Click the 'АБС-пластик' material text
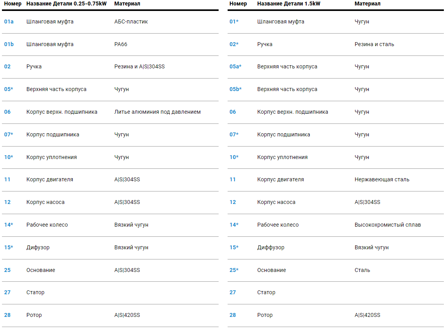Screen dimensions: 447x329 tap(131, 21)
